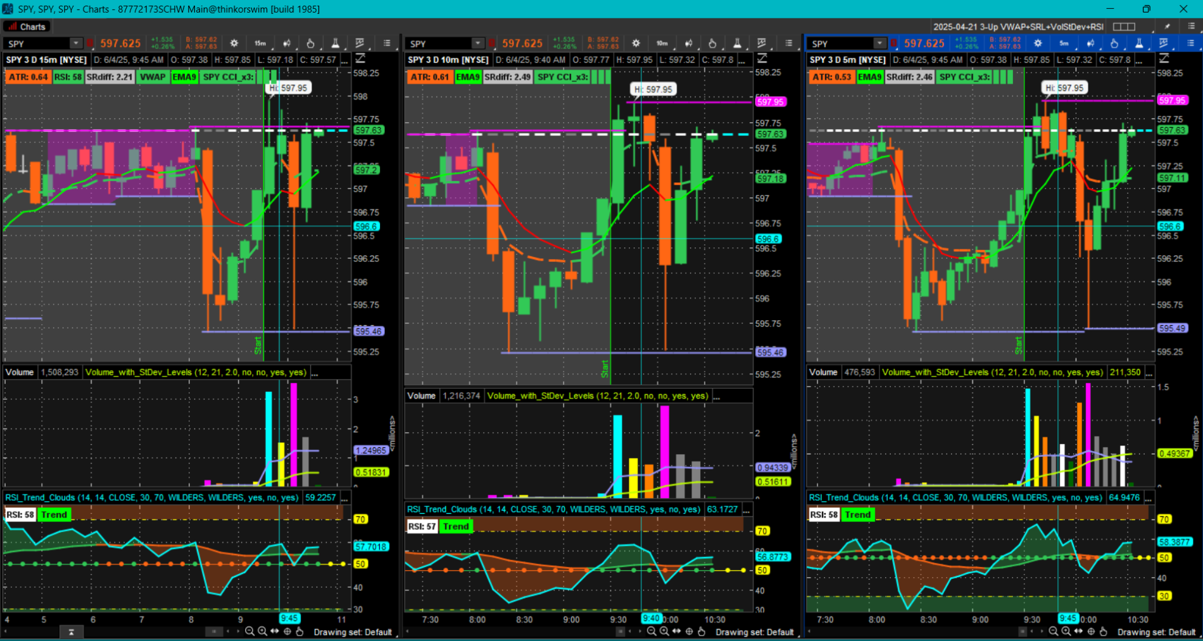Image resolution: width=1203 pixels, height=641 pixels.
Task: Open Drawing set Default menu under right chart
Action: click(x=1156, y=632)
